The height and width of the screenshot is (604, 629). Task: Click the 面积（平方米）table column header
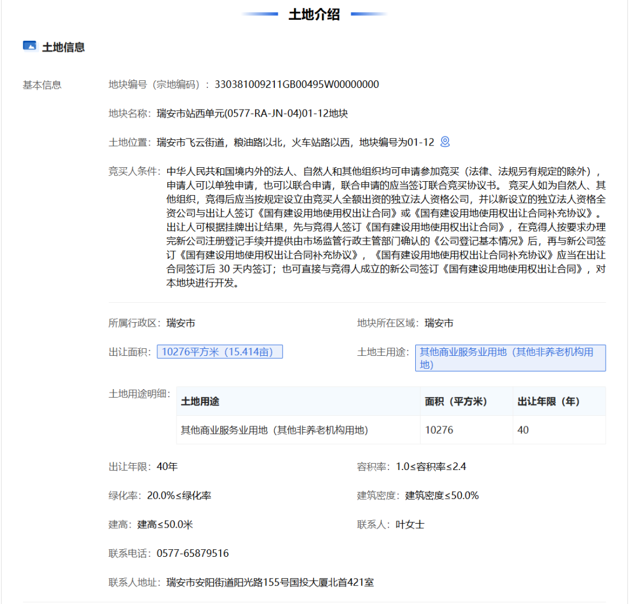456,402
